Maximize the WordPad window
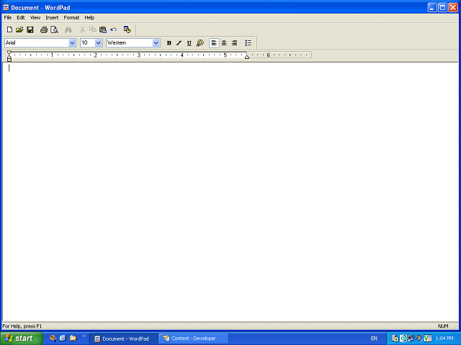Screen dimensions: 461x345 click(442, 8)
